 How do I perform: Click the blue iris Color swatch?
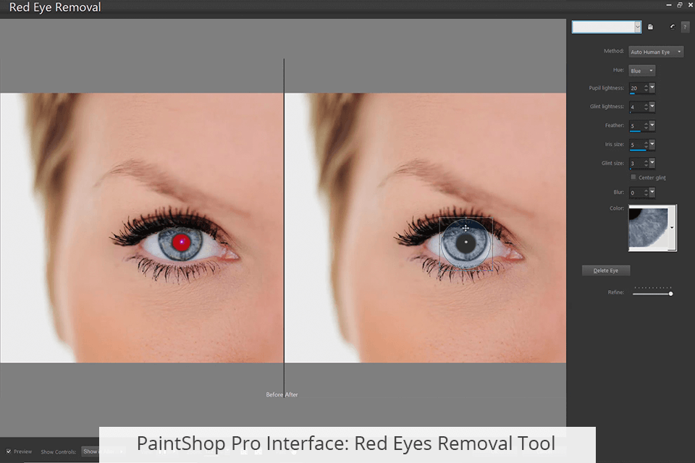click(649, 228)
